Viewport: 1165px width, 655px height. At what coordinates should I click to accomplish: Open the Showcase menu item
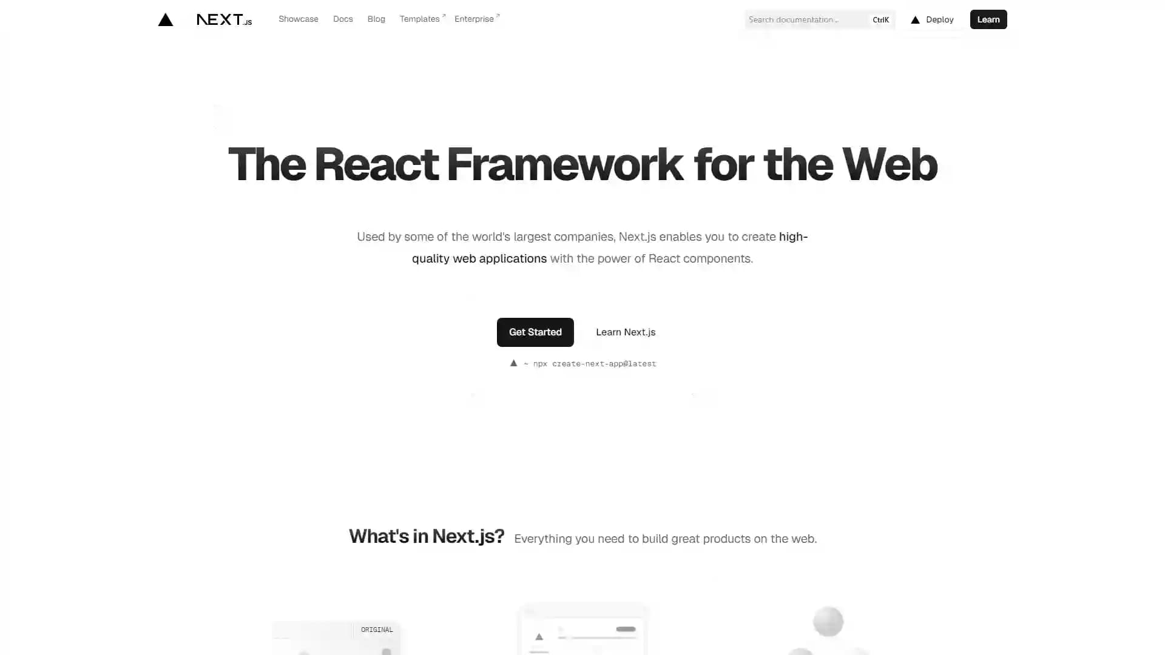[299, 19]
